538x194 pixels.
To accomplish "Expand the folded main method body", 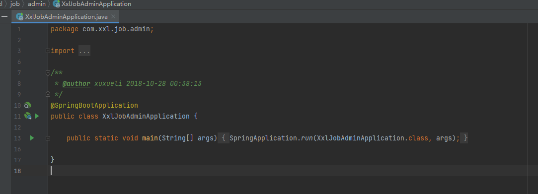I will coord(48,138).
